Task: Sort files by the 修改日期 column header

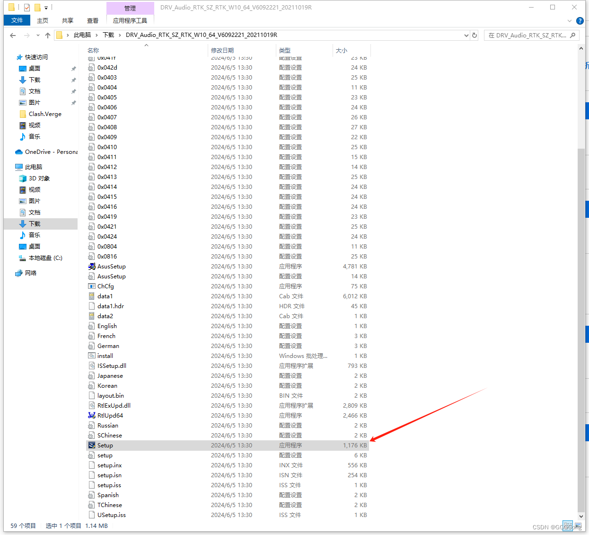Action: click(x=242, y=50)
